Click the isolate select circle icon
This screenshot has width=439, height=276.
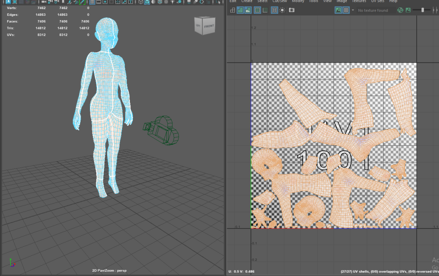283,10
